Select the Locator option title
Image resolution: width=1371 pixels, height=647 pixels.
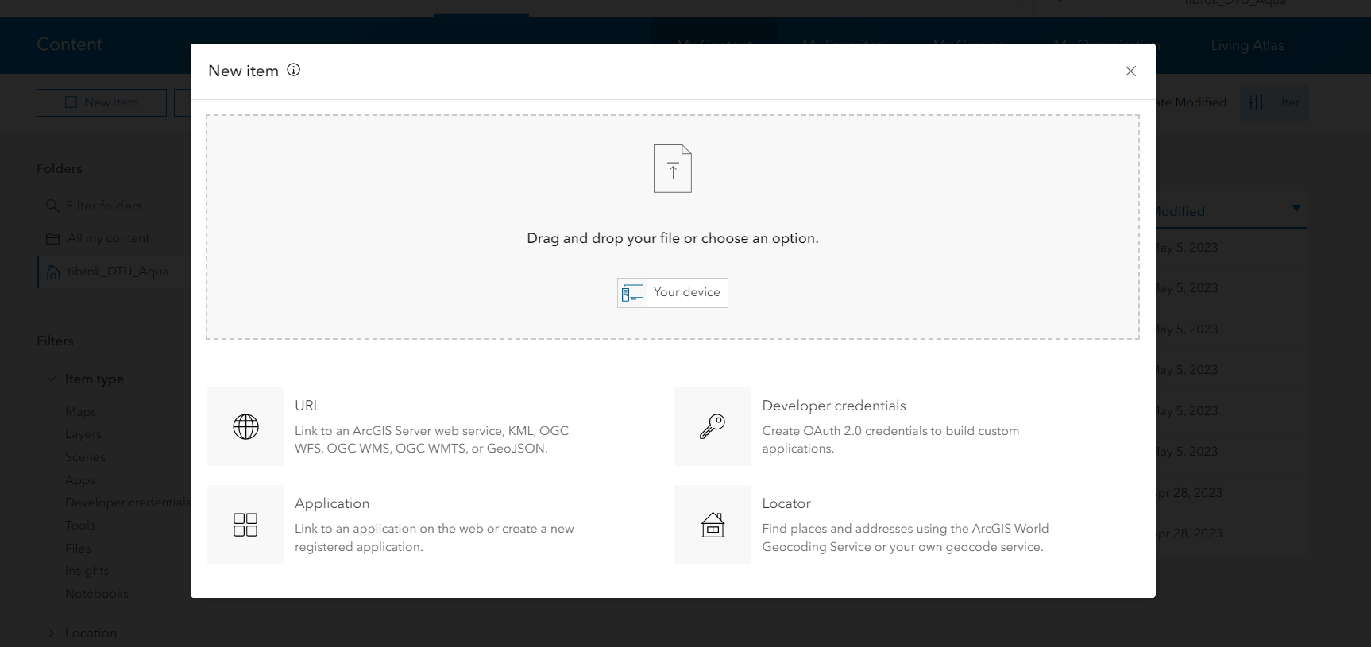(786, 503)
